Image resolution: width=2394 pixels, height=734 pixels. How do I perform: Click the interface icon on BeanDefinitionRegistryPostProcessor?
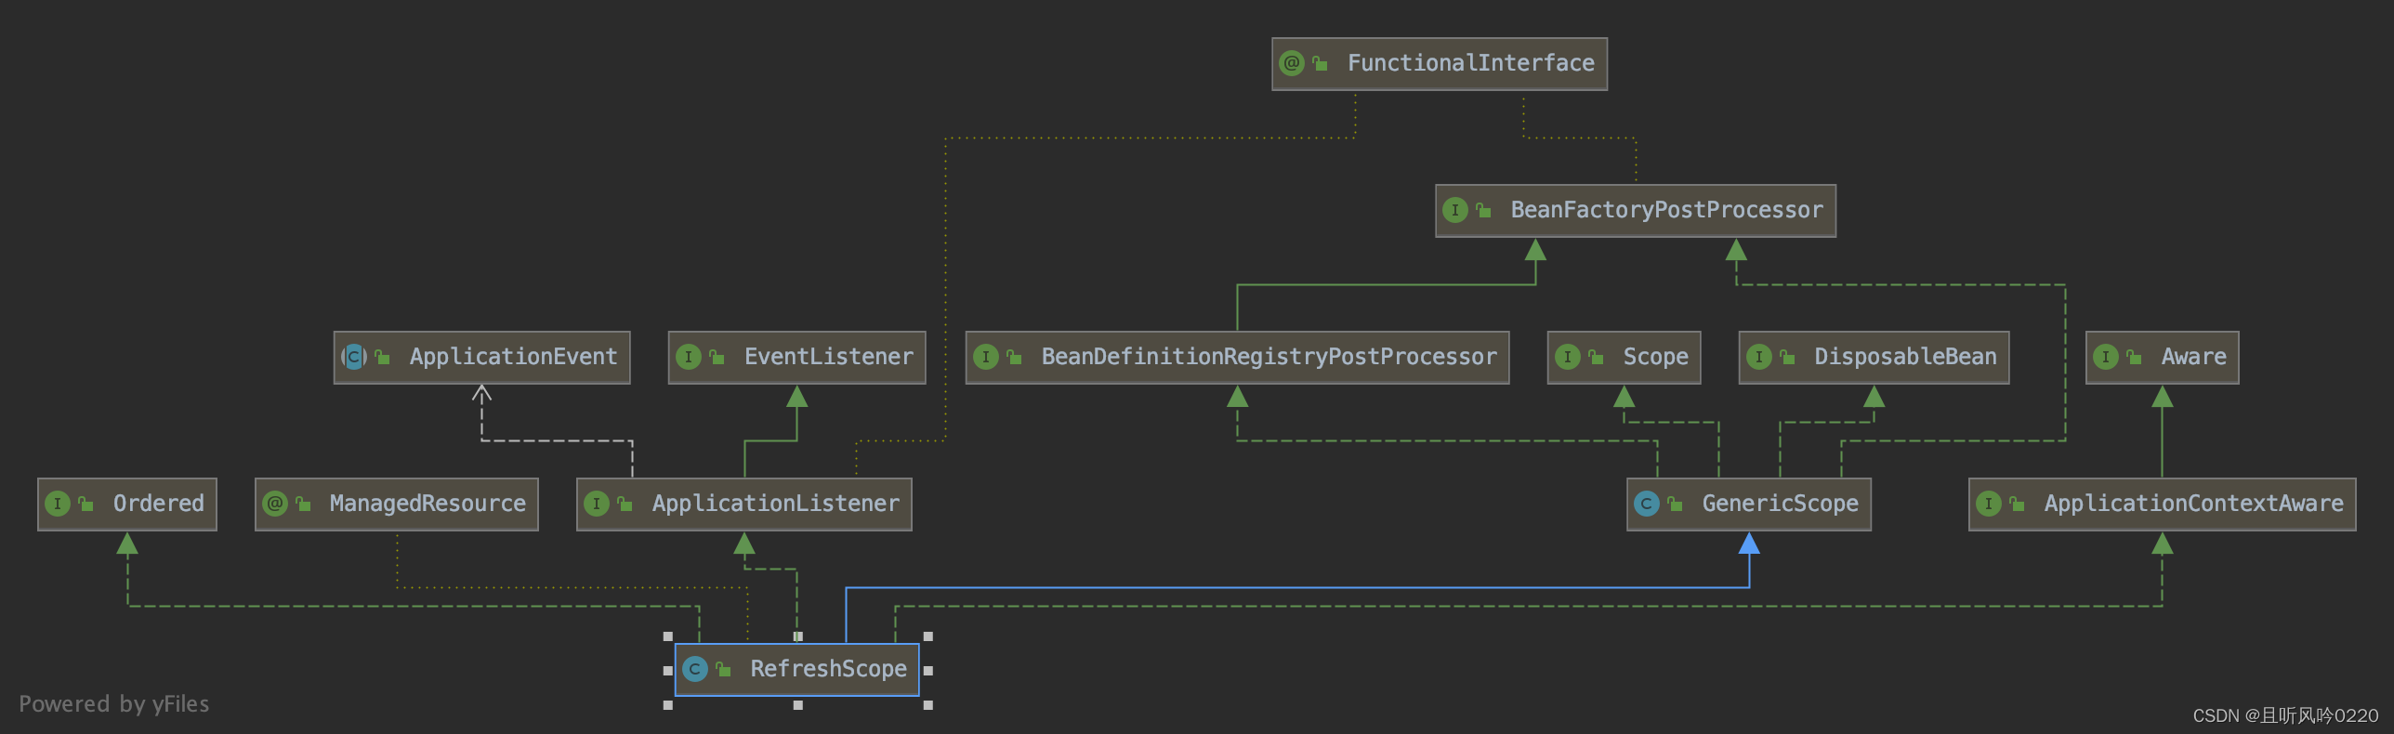[986, 357]
